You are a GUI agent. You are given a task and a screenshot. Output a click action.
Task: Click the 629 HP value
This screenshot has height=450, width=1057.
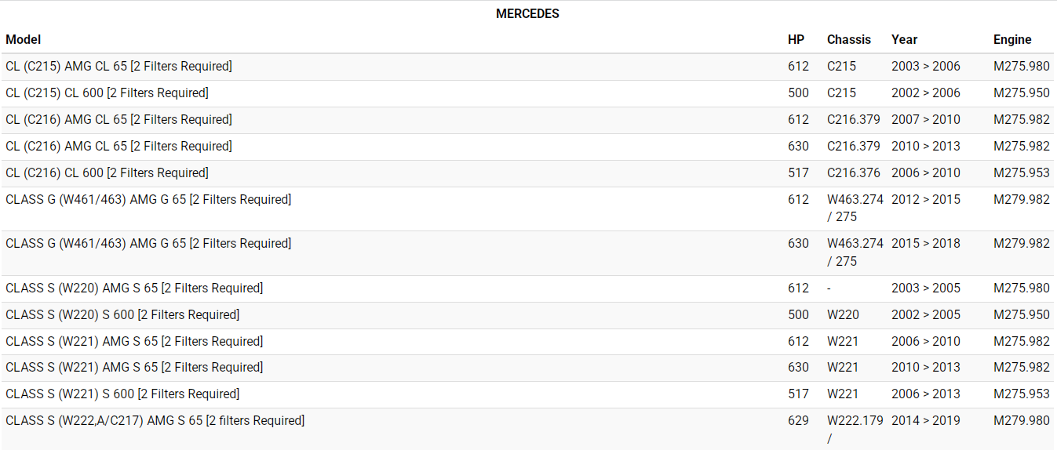coord(798,421)
